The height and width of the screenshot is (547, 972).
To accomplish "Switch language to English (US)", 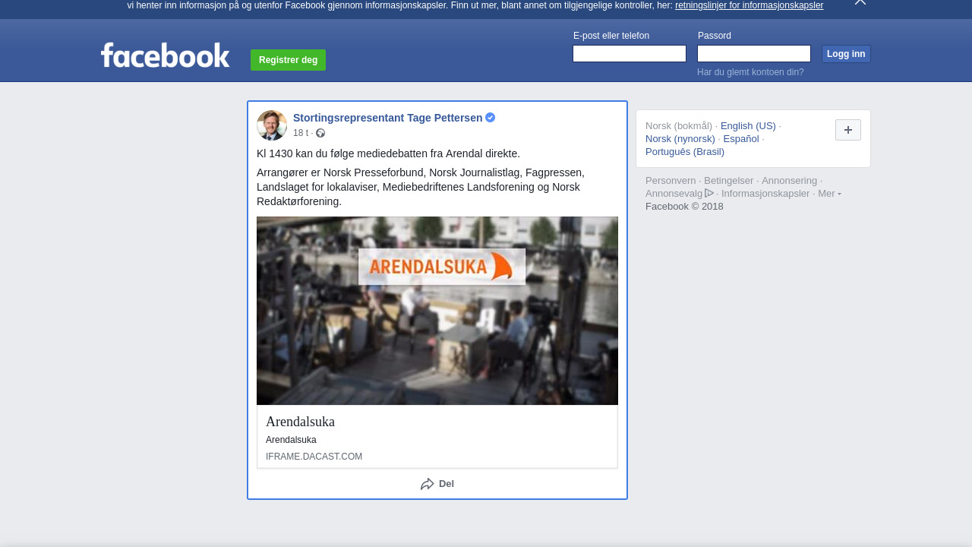I will pyautogui.click(x=748, y=126).
